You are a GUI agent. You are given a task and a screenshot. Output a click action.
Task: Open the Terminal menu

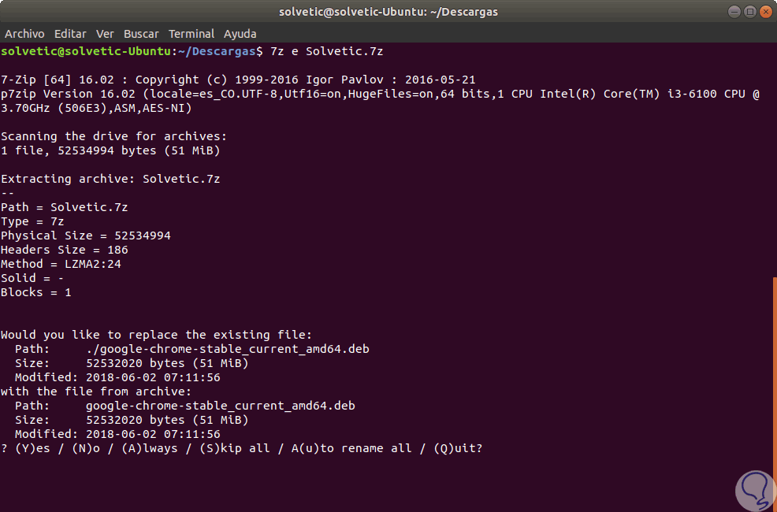coord(191,34)
